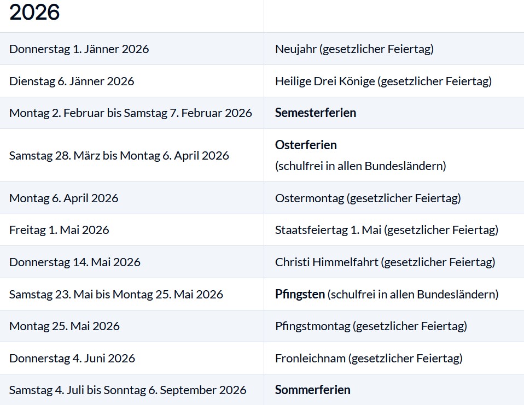Screen dimensions: 524x405
Task: Click the Freitag 1. Mai 2026 cell
Action: [59, 230]
